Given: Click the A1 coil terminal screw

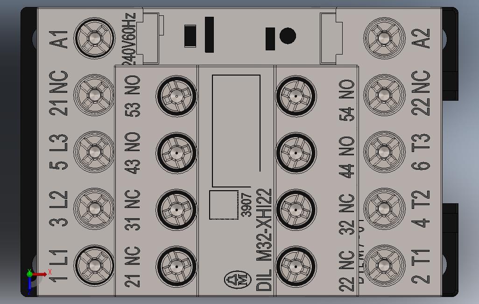Looking at the screenshot, I should [x=94, y=38].
